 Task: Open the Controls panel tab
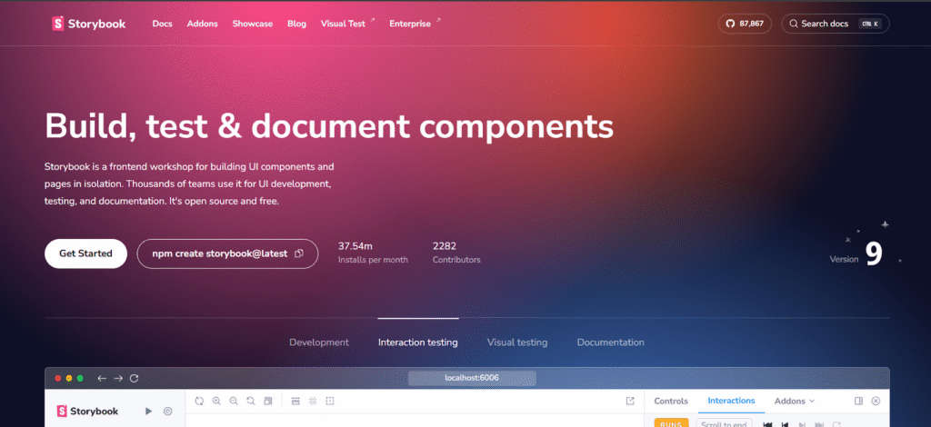click(671, 401)
